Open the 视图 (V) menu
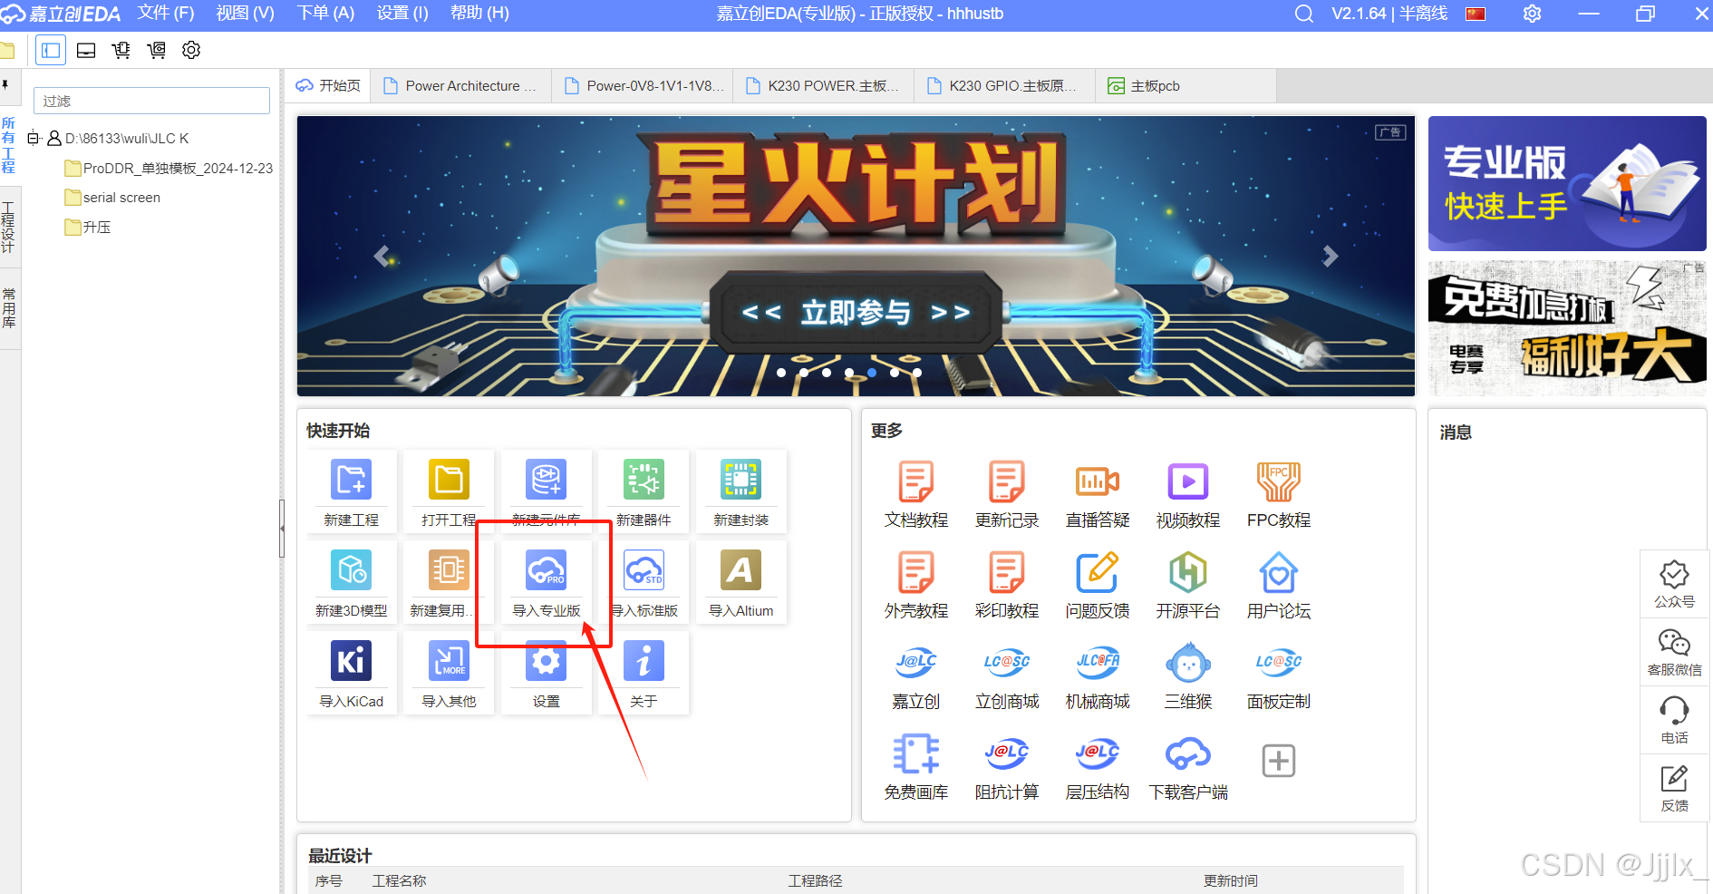The height and width of the screenshot is (894, 1713). [246, 14]
